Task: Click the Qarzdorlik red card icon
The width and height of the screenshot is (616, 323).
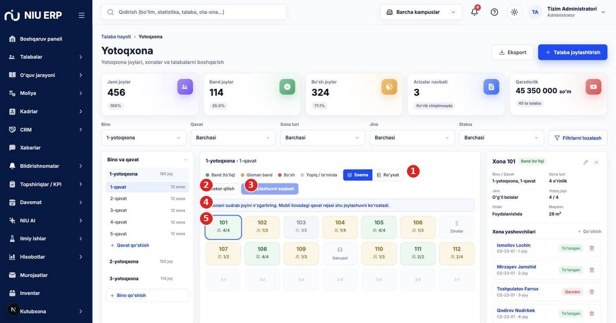Action: (593, 87)
